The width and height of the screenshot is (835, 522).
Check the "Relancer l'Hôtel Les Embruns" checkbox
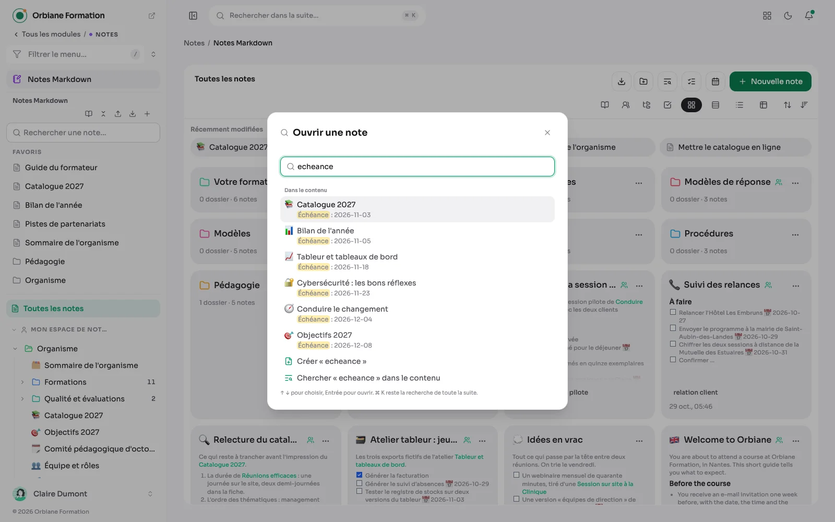click(673, 312)
